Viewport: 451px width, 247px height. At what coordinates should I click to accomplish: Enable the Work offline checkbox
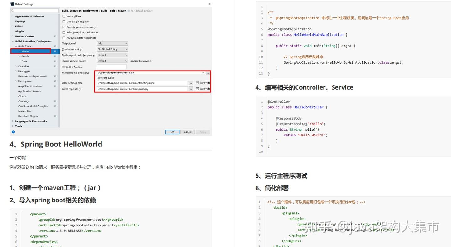click(64, 16)
